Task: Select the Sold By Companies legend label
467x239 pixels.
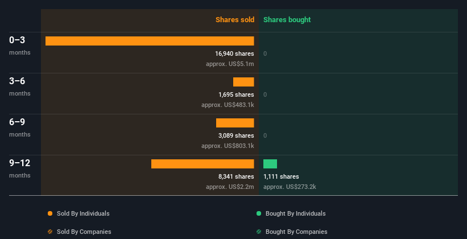Action: pos(84,232)
